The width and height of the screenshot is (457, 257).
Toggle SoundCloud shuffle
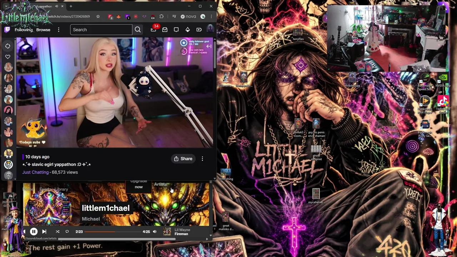tap(57, 232)
